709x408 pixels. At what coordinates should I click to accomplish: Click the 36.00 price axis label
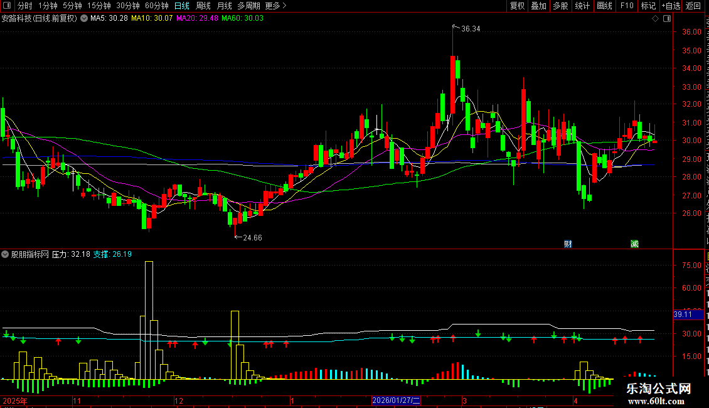692,32
